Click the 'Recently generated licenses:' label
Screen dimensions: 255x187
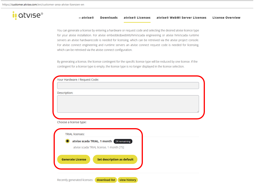point(75,180)
